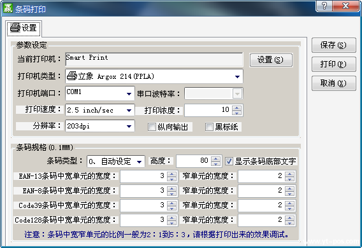Decrease Code39 窄单元的宽度 value
Image resolution: width=362 pixels, height=248 pixels.
[289, 208]
